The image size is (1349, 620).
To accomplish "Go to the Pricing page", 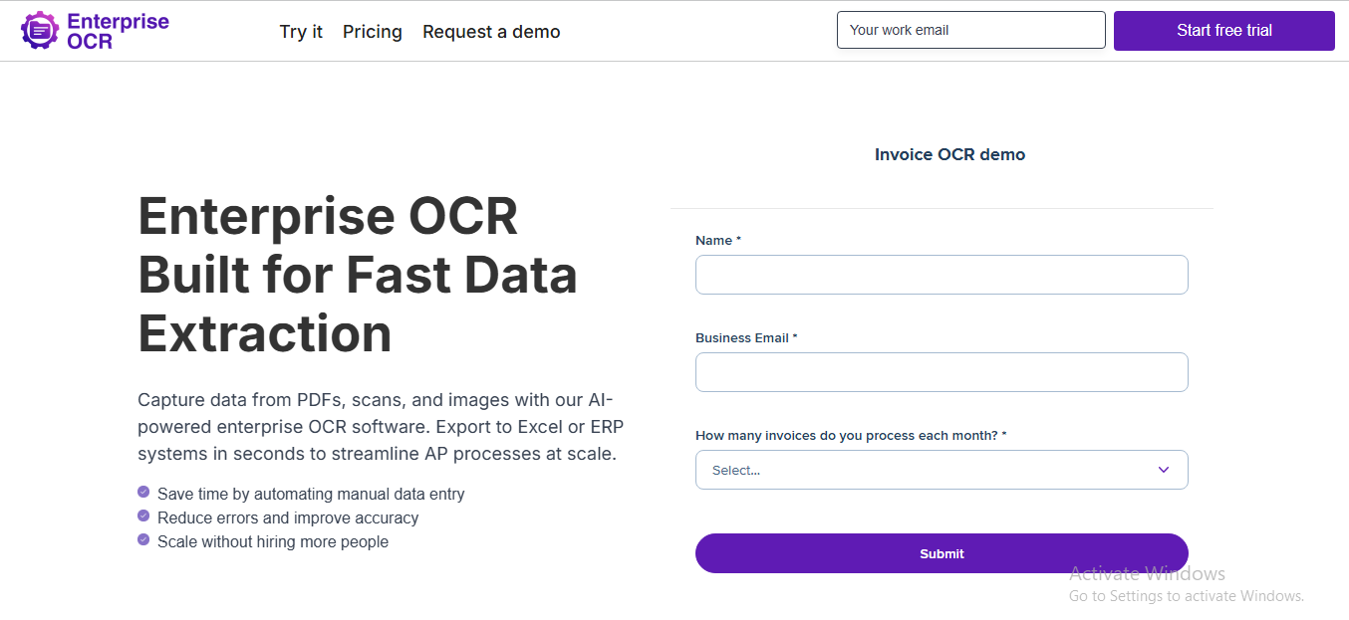I will 373,32.
